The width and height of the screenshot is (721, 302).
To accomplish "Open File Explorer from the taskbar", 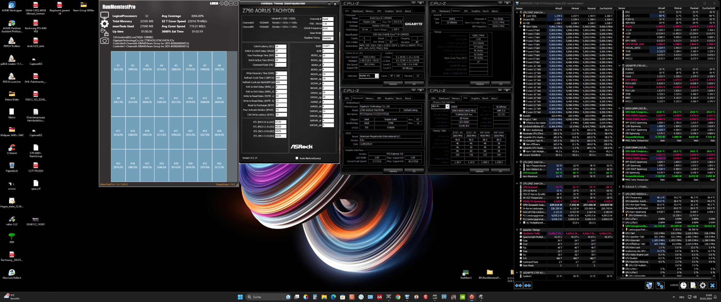I will coord(324,297).
